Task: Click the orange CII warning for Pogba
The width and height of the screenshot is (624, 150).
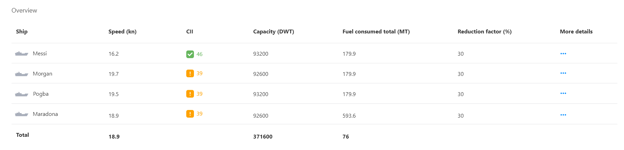Action: (x=190, y=94)
